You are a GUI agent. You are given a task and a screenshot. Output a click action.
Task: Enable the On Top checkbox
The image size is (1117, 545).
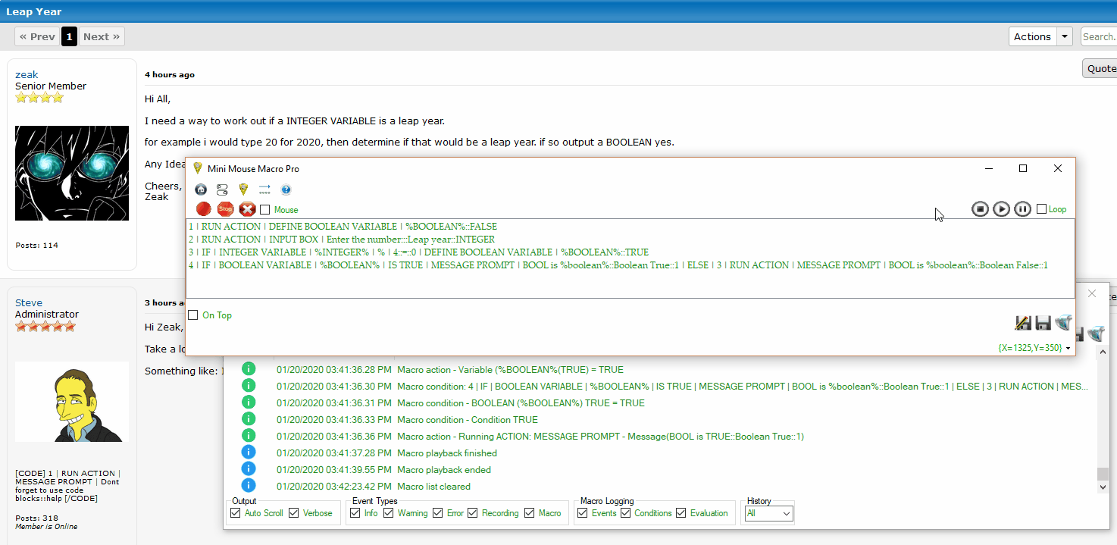click(x=193, y=315)
